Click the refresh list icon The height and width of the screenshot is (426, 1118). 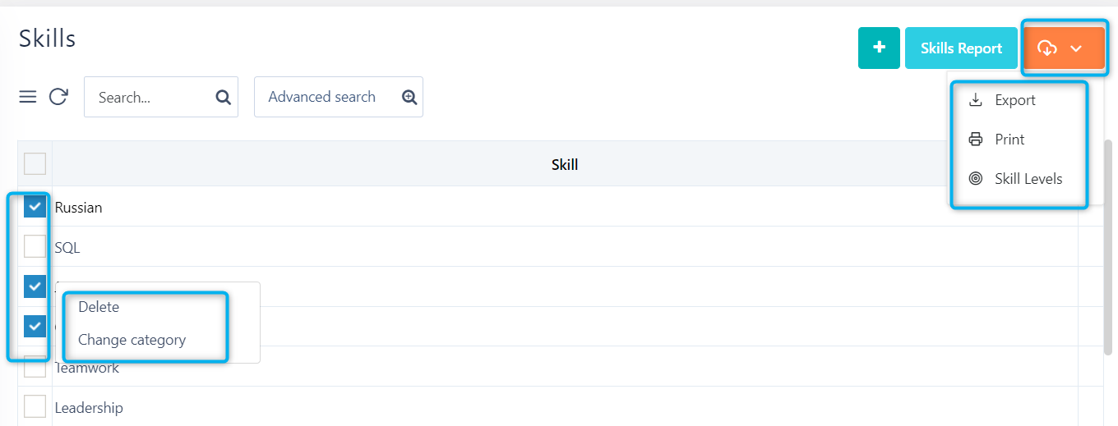[x=58, y=97]
